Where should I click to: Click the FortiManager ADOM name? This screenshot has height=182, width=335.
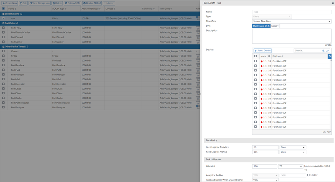[x=17, y=75]
